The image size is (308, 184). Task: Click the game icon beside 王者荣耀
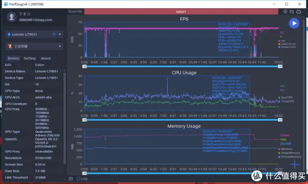(x=10, y=46)
